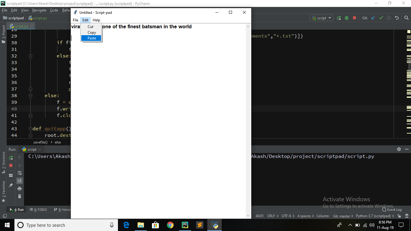The image size is (411, 231).
Task: Open the Python 3.7 interpreter dropdown
Action: click(374, 216)
